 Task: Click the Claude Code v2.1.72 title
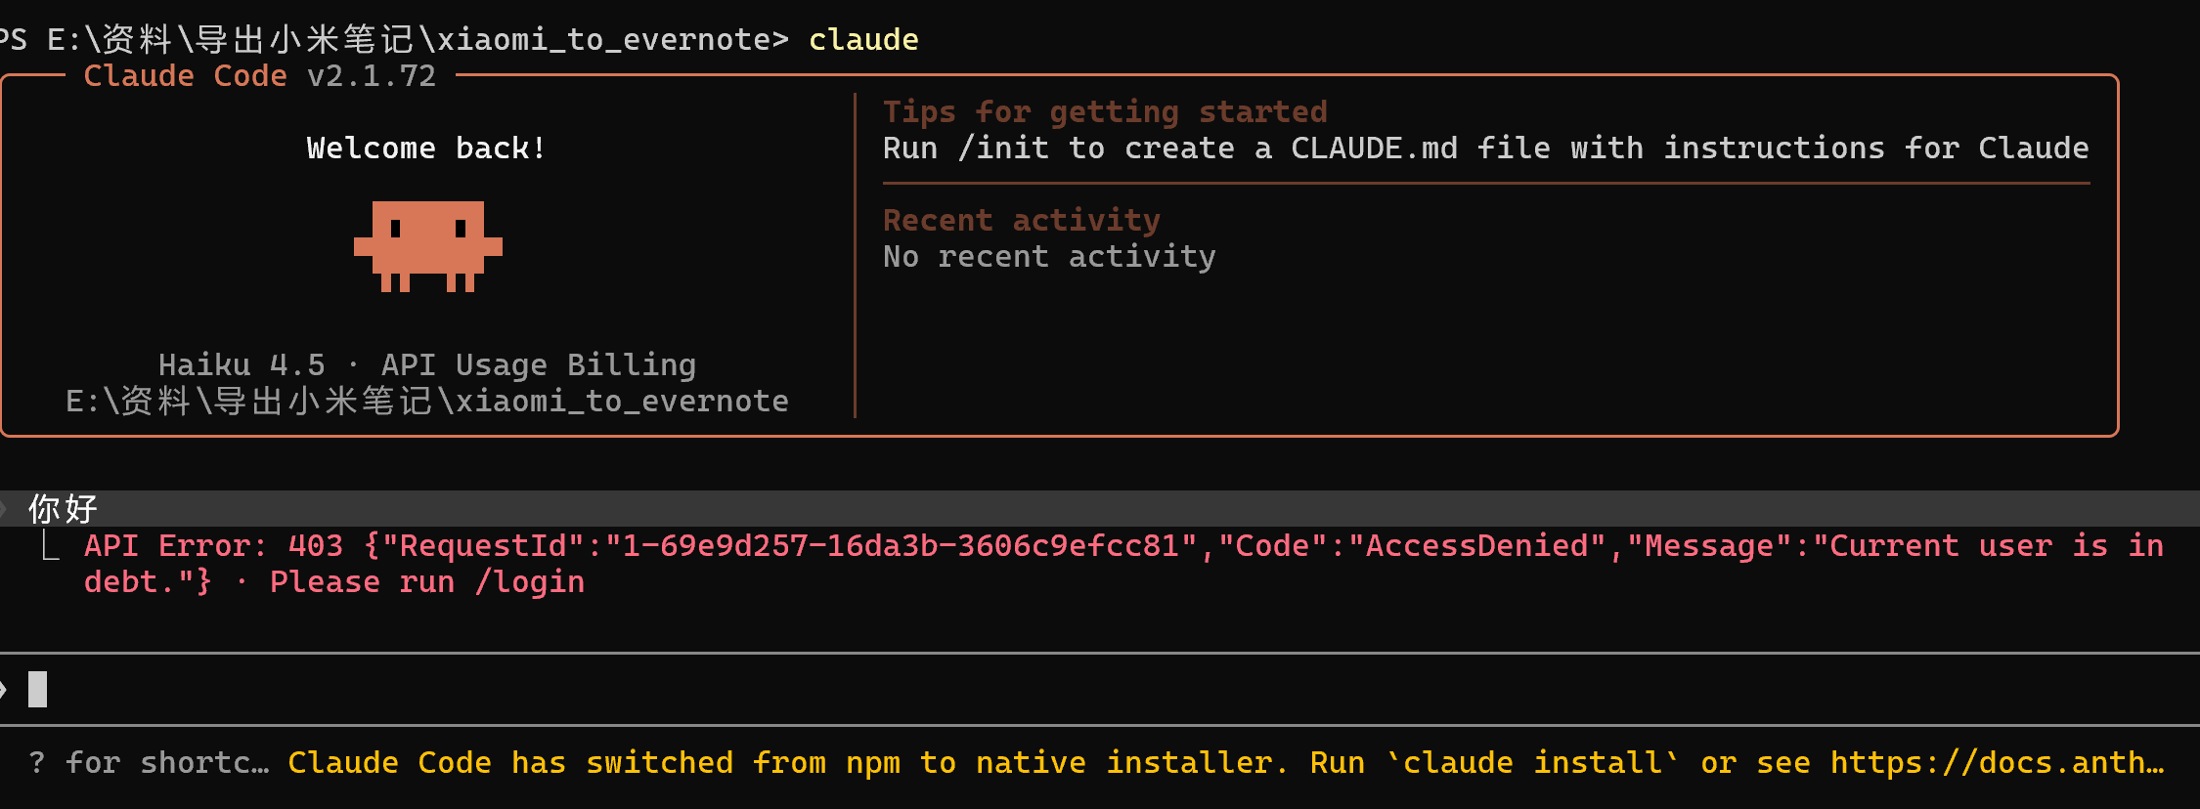tap(259, 76)
